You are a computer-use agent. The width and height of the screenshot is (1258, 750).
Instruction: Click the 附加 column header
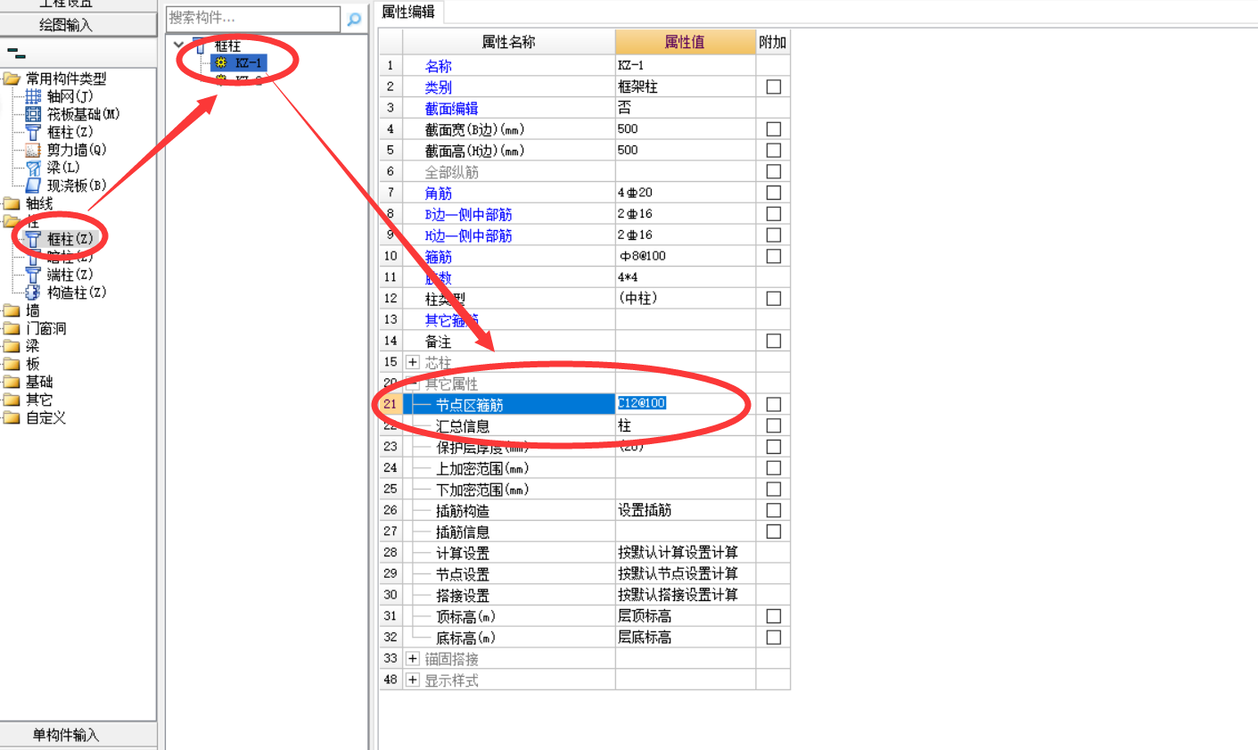pyautogui.click(x=772, y=42)
